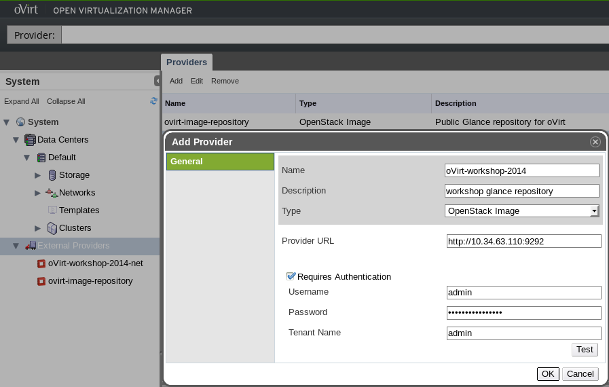Click the External Providers truck icon
Screen dimensions: 609x387
pyautogui.click(x=31, y=246)
